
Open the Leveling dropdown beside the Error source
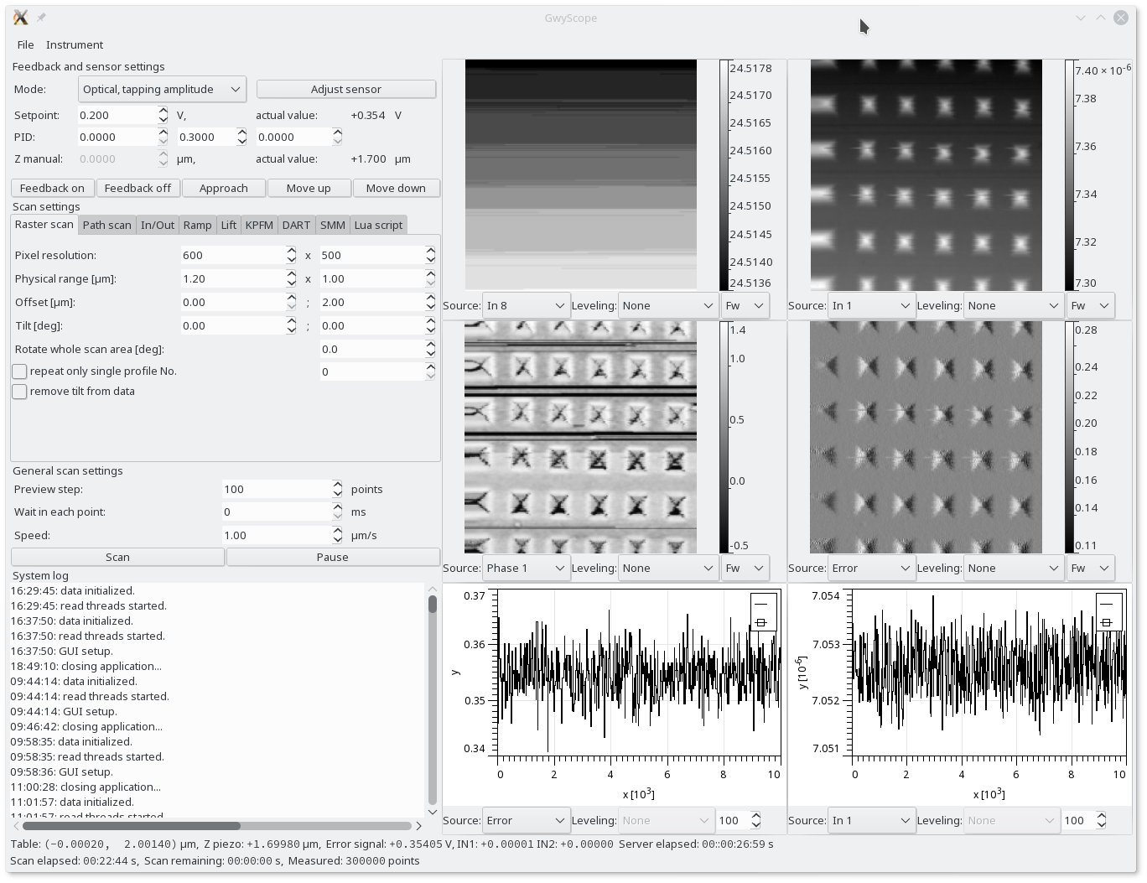[1014, 568]
